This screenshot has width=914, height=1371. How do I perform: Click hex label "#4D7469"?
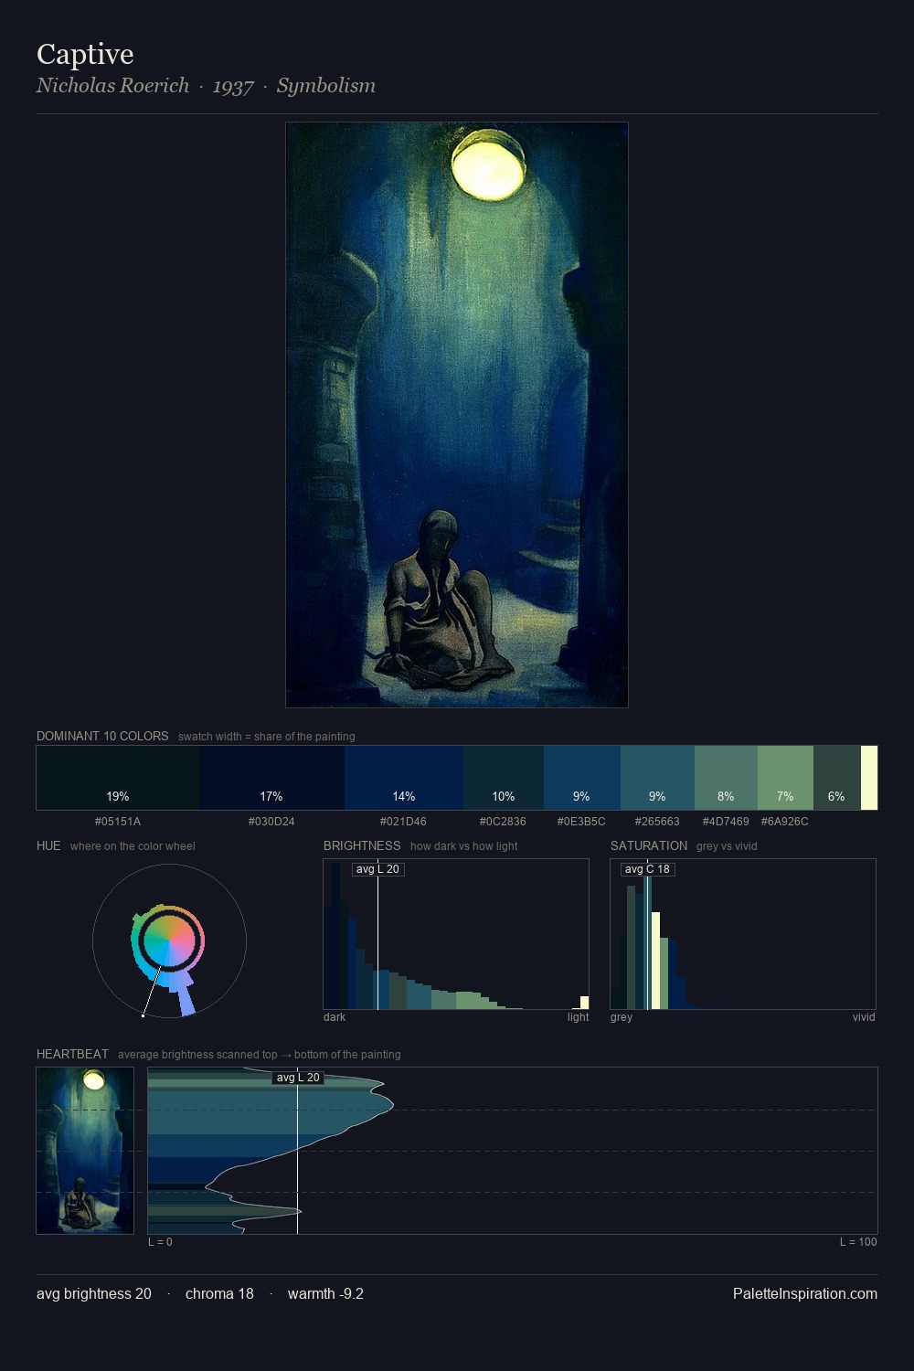click(726, 821)
